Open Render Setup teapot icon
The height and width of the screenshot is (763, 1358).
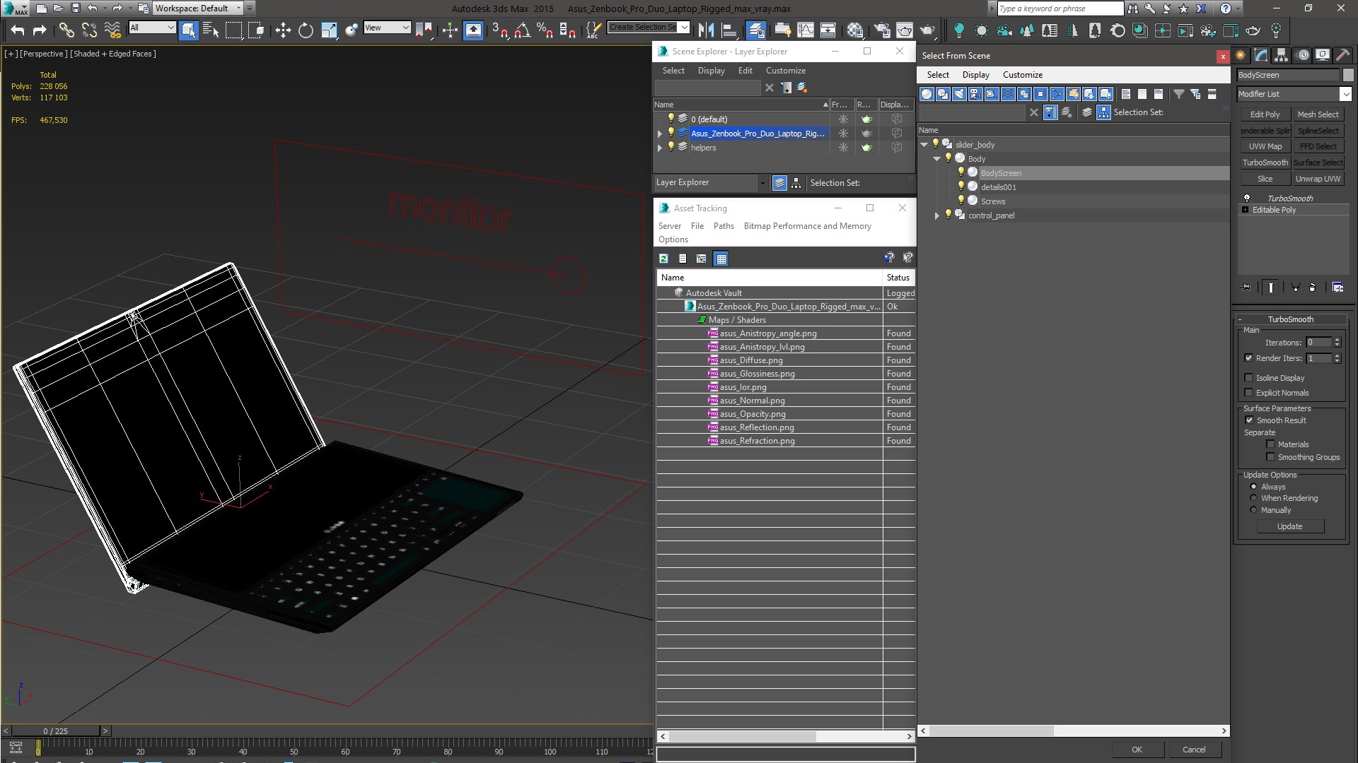[x=882, y=30]
